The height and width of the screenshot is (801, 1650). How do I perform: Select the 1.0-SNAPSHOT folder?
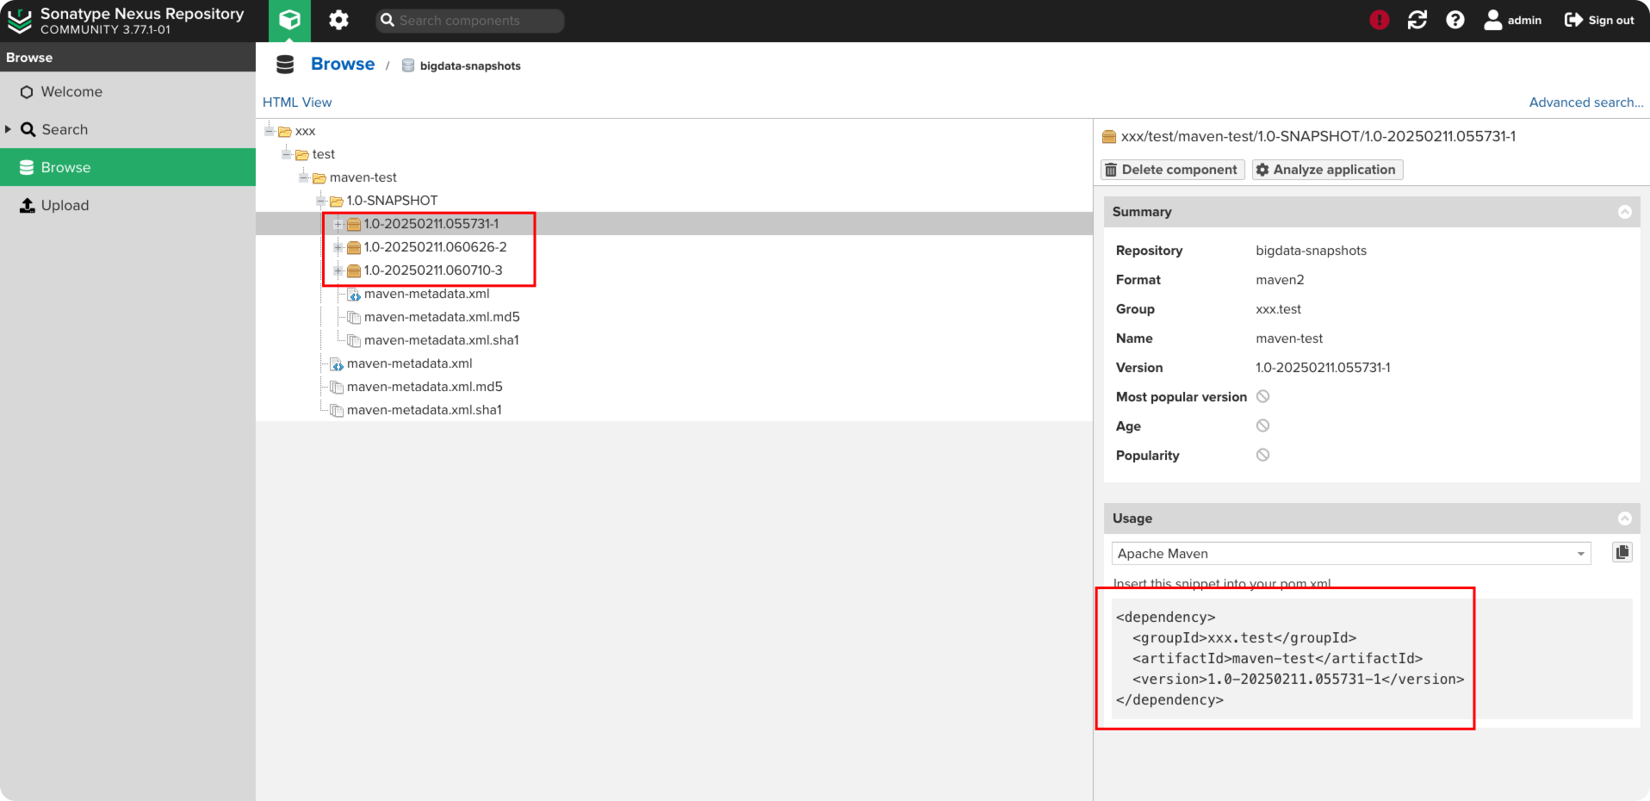click(x=392, y=201)
